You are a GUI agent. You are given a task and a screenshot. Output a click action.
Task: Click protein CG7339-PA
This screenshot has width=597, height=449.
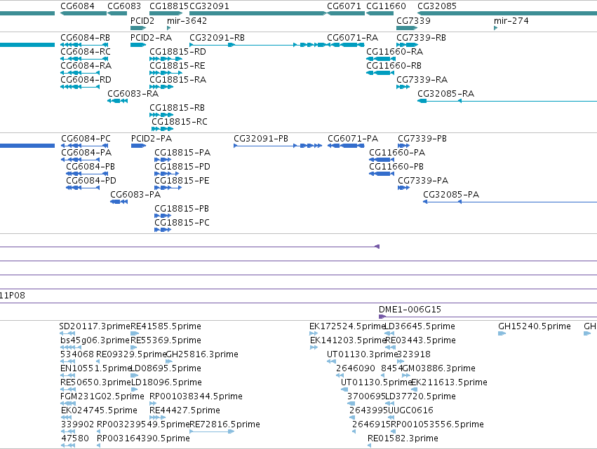point(423,181)
